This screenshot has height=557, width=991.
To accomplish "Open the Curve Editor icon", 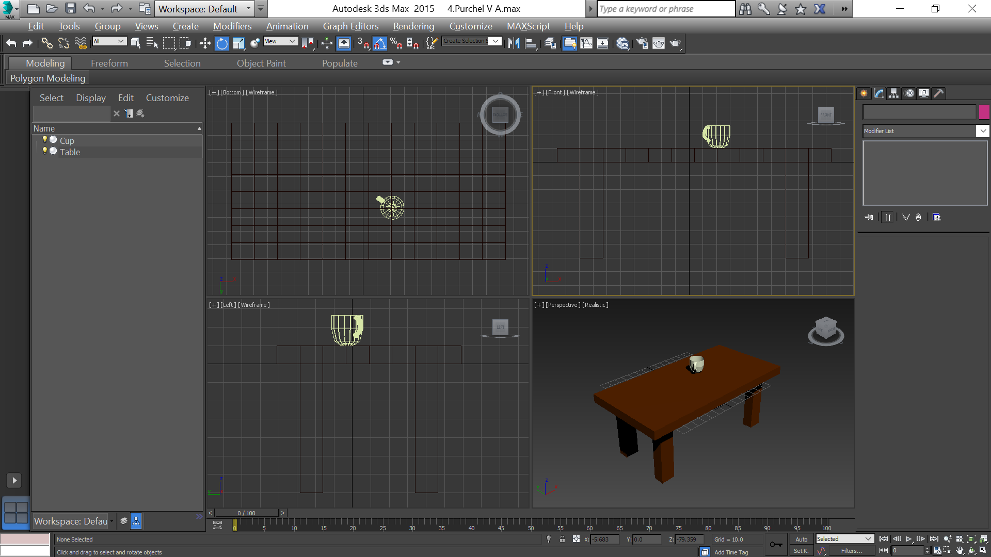I will coord(586,43).
